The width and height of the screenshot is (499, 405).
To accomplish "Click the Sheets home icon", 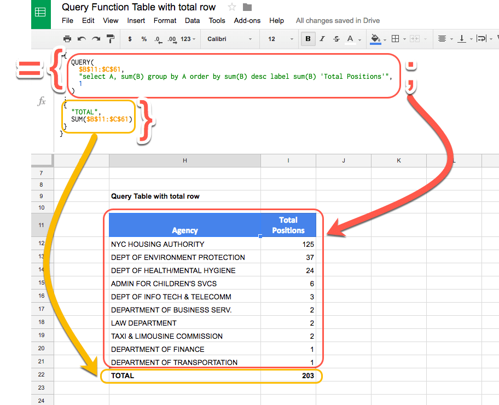I will click(40, 12).
